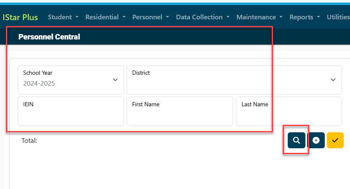The height and width of the screenshot is (189, 350).
Task: Click the School Year chevron arrow
Action: pyautogui.click(x=115, y=80)
